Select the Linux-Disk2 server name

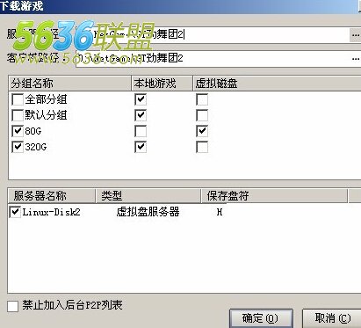click(x=51, y=212)
